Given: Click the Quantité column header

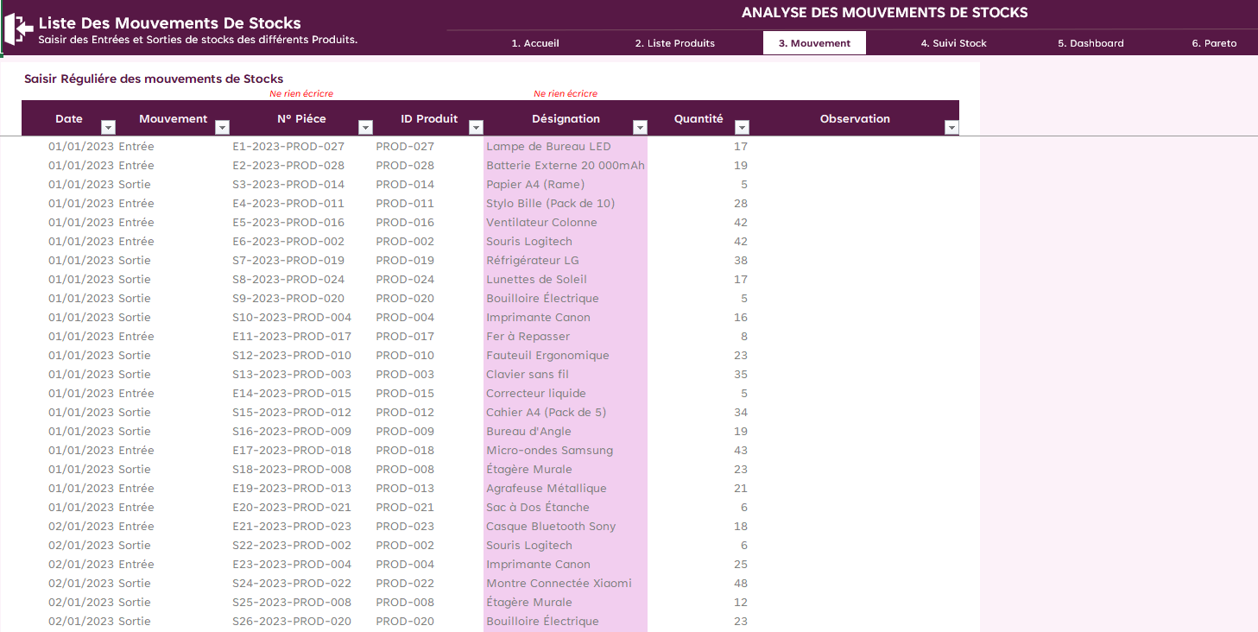Looking at the screenshot, I should 699,118.
